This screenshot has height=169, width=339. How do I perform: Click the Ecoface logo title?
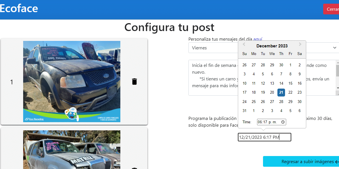click(19, 8)
